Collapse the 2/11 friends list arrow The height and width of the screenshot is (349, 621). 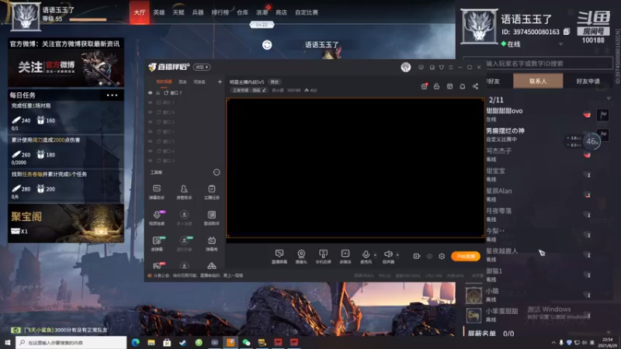click(609, 98)
